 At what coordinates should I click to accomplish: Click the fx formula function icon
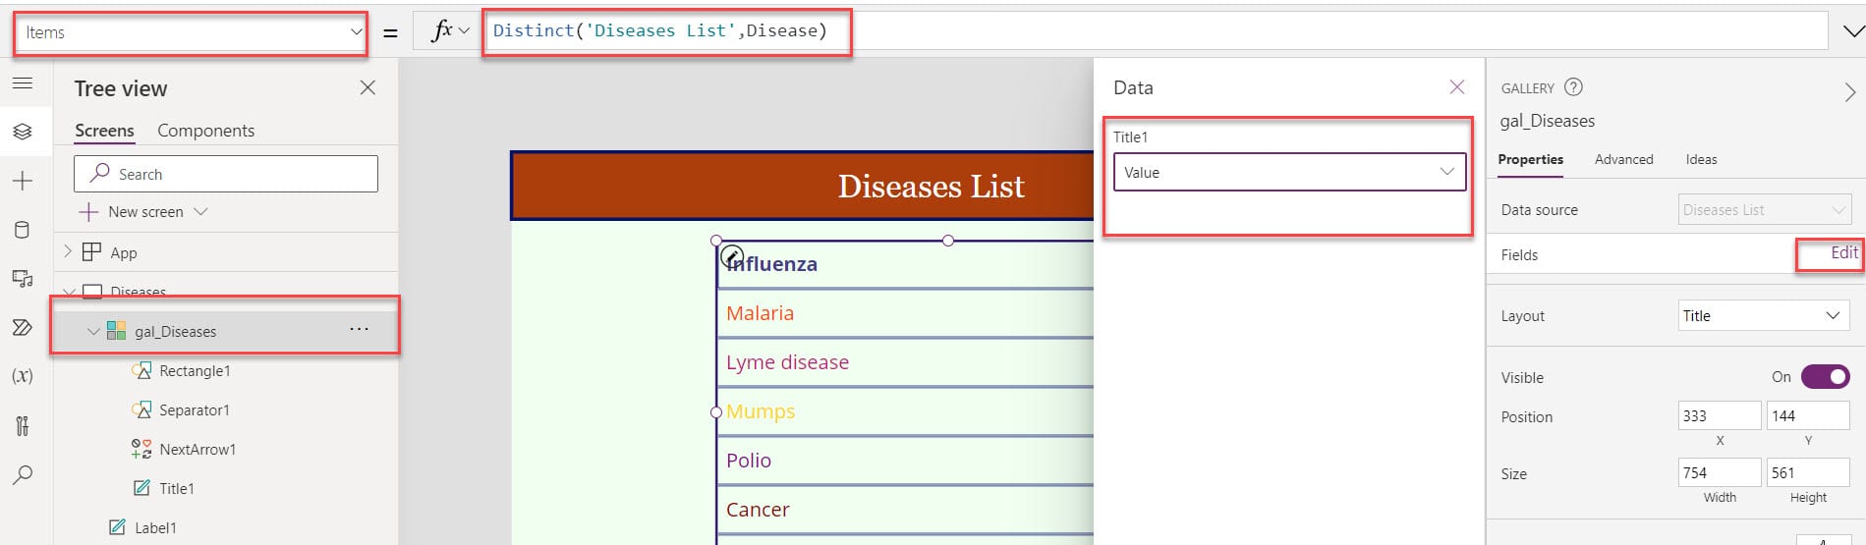[442, 30]
